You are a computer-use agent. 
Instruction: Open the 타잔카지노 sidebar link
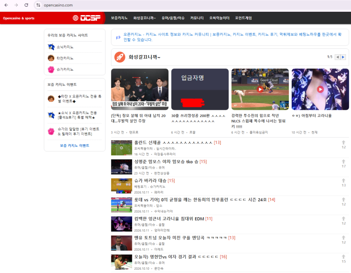(65, 58)
